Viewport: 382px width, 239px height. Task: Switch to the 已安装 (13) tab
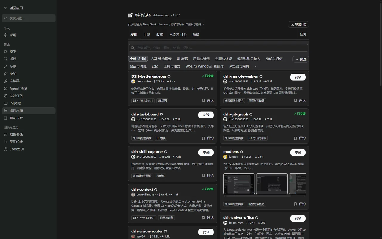[178, 35]
